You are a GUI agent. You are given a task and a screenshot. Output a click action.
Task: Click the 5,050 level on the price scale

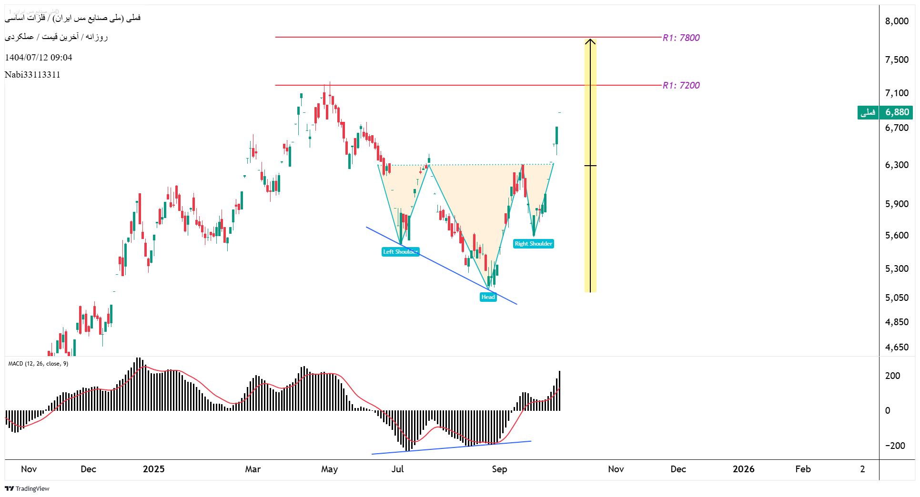click(897, 298)
